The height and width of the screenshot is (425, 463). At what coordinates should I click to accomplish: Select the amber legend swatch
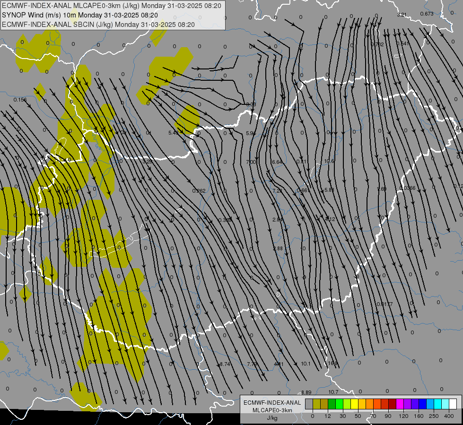362,404
